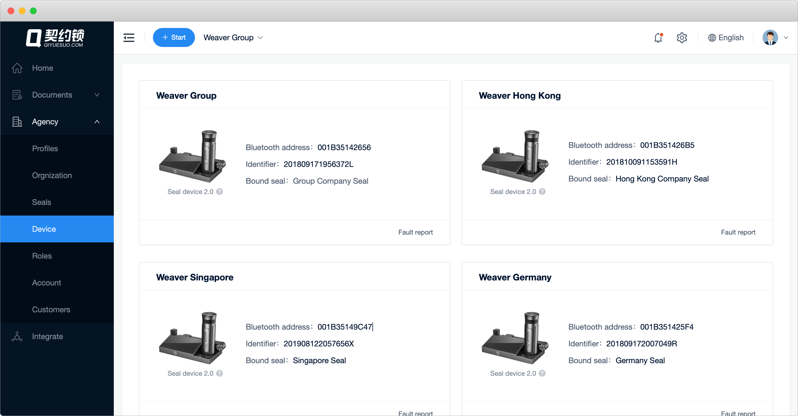The width and height of the screenshot is (798, 416).
Task: Open the Roles sidebar item
Action: coord(42,256)
